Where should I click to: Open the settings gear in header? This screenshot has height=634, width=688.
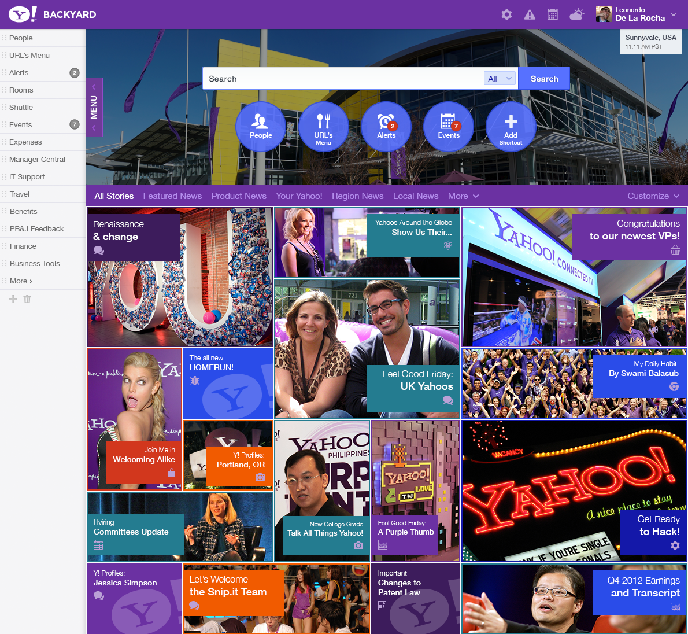click(x=506, y=14)
